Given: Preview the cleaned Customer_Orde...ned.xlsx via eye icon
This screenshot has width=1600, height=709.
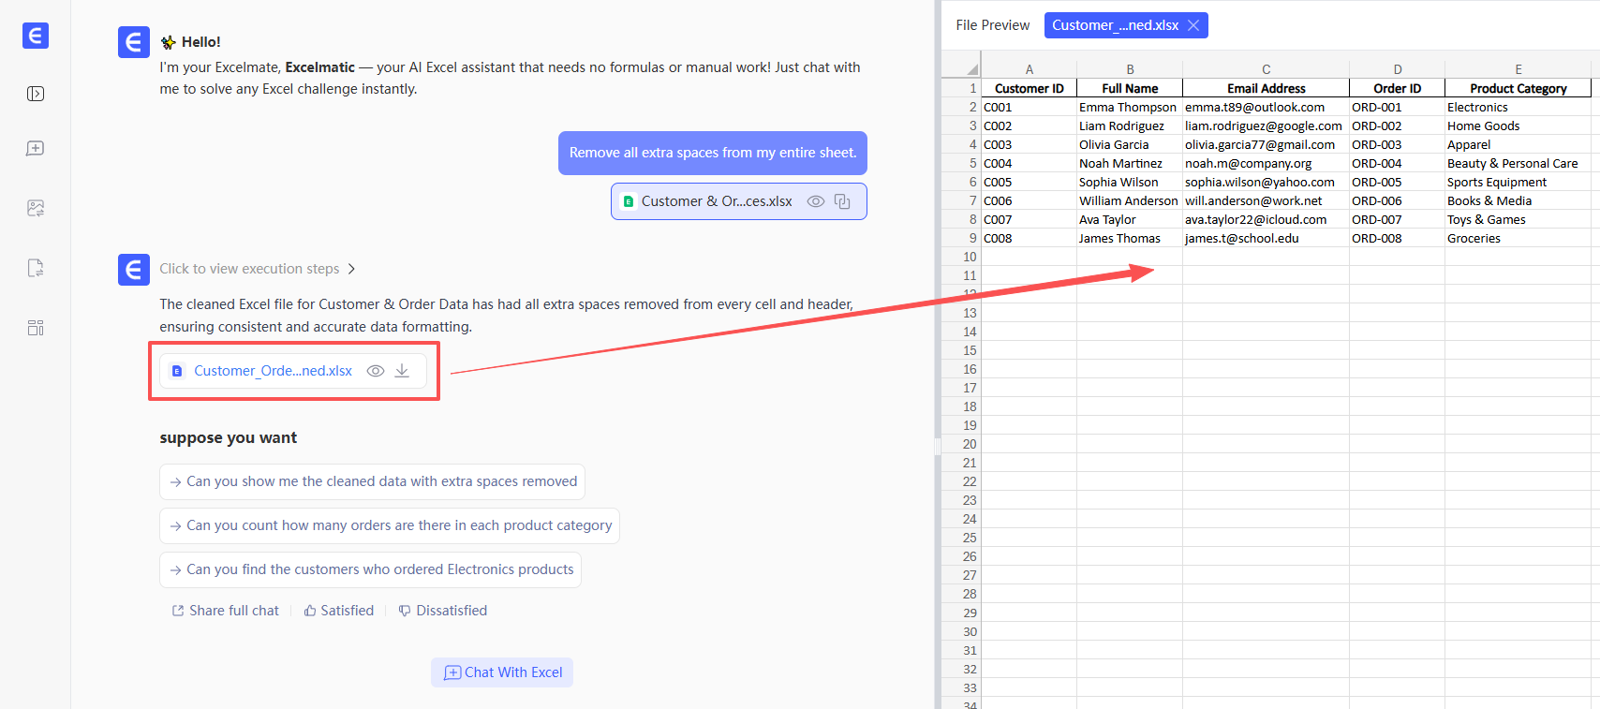Looking at the screenshot, I should point(375,371).
